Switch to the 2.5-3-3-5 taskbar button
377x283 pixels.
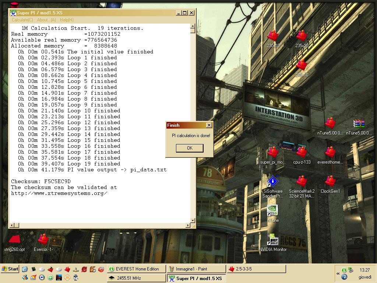pos(257,269)
